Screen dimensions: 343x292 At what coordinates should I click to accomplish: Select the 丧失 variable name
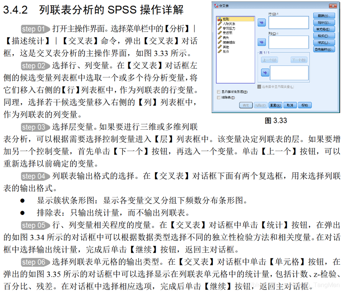226,38
